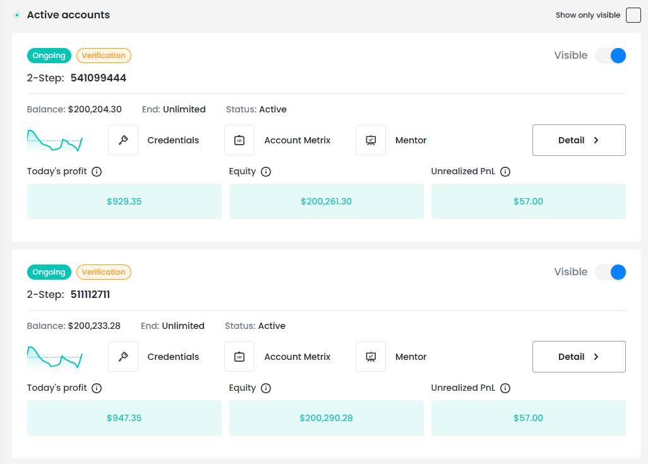Select account number 511112711

click(x=90, y=294)
